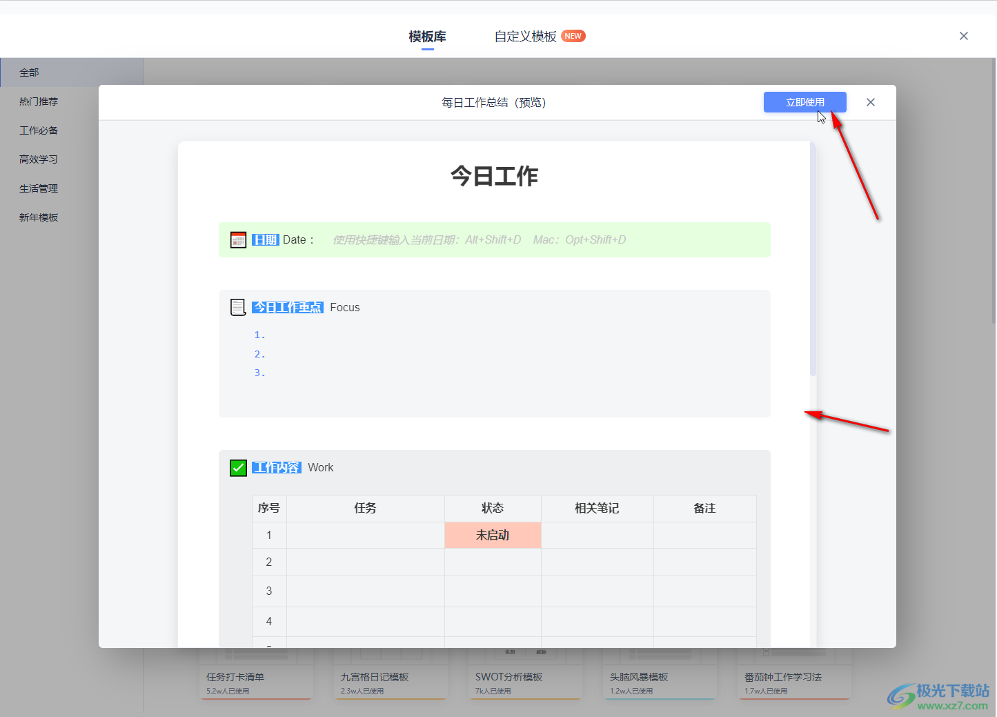This screenshot has height=717, width=997.
Task: Click the 状态 column header
Action: point(493,508)
